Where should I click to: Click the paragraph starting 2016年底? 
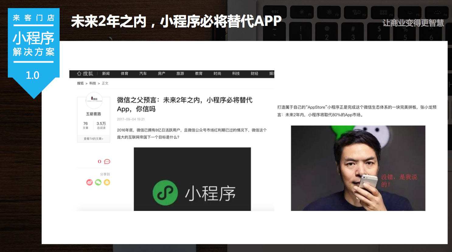(x=192, y=134)
